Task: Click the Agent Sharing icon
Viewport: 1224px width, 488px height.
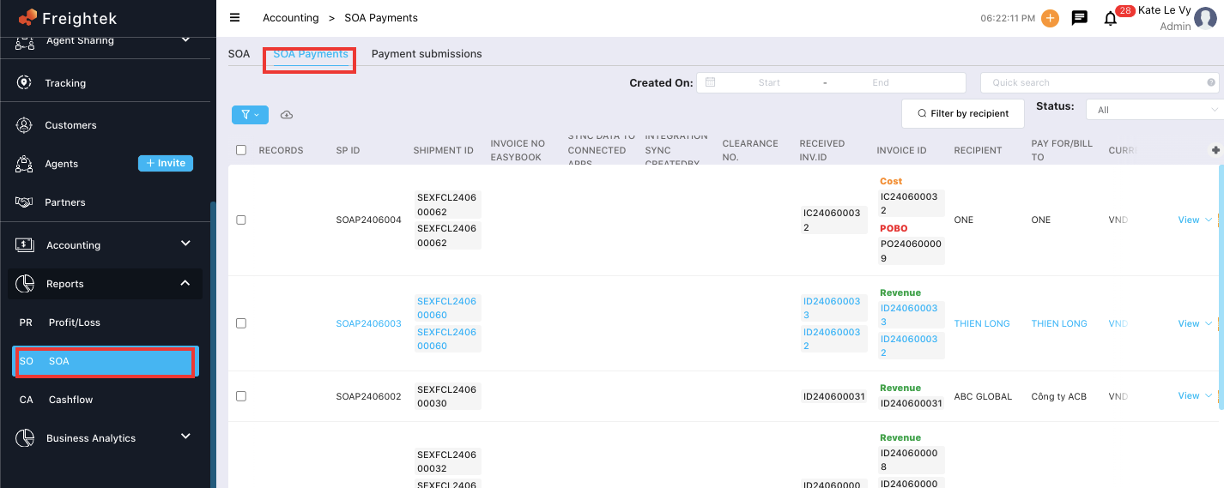Action: pyautogui.click(x=24, y=40)
